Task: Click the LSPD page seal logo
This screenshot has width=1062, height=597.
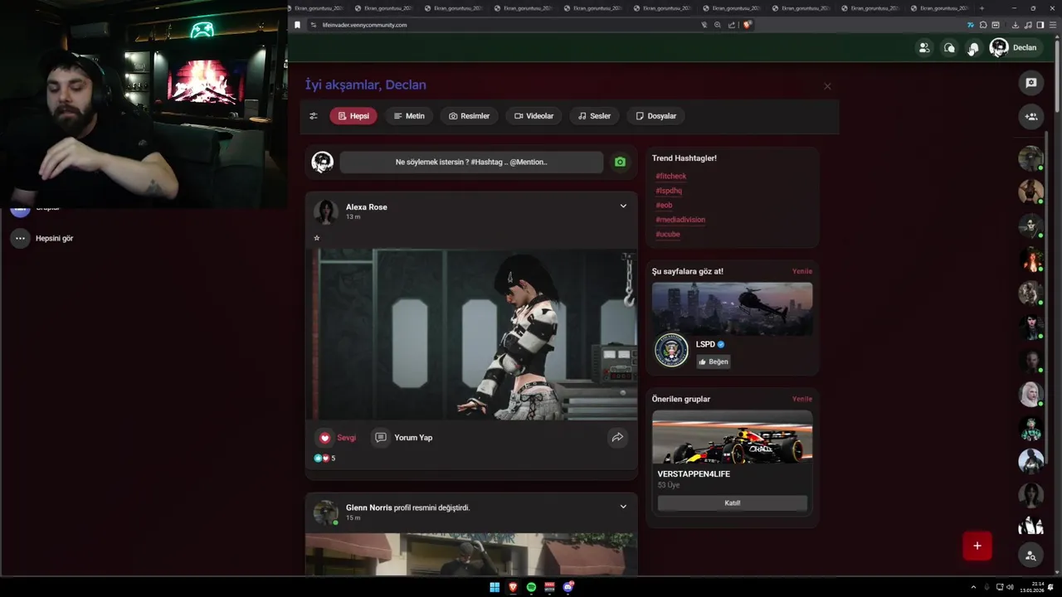Action: (x=671, y=350)
